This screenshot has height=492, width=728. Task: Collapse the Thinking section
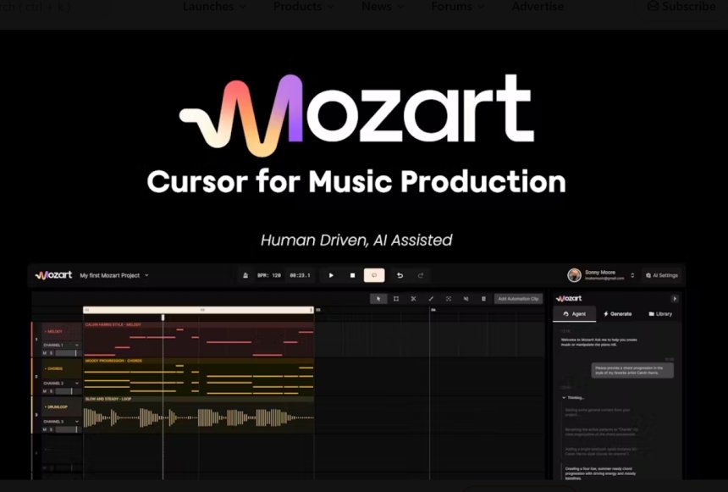coord(573,398)
